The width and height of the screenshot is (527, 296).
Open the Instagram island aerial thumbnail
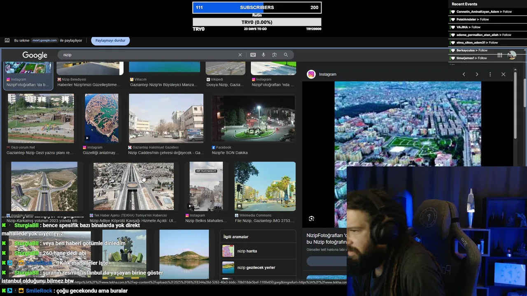click(101, 118)
